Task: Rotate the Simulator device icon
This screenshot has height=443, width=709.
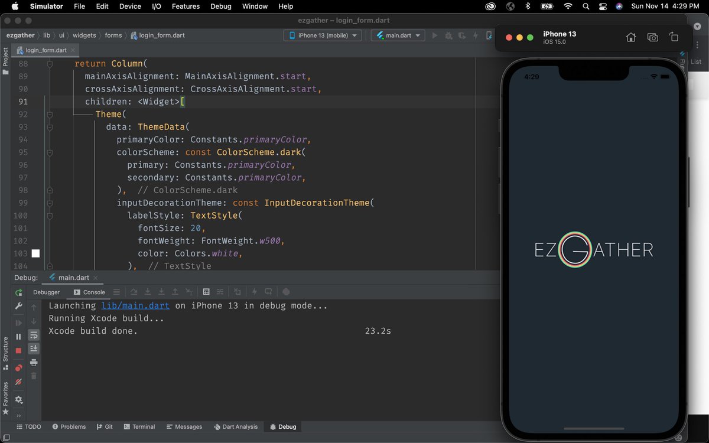Action: 674,37
